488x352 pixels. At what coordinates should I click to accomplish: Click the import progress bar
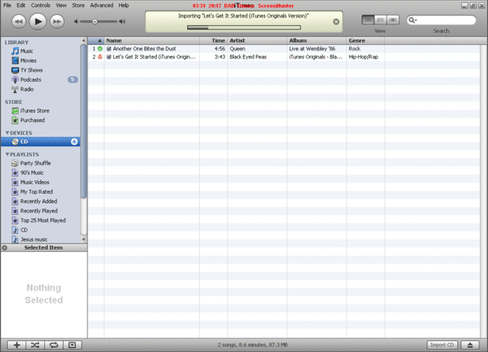click(x=244, y=28)
